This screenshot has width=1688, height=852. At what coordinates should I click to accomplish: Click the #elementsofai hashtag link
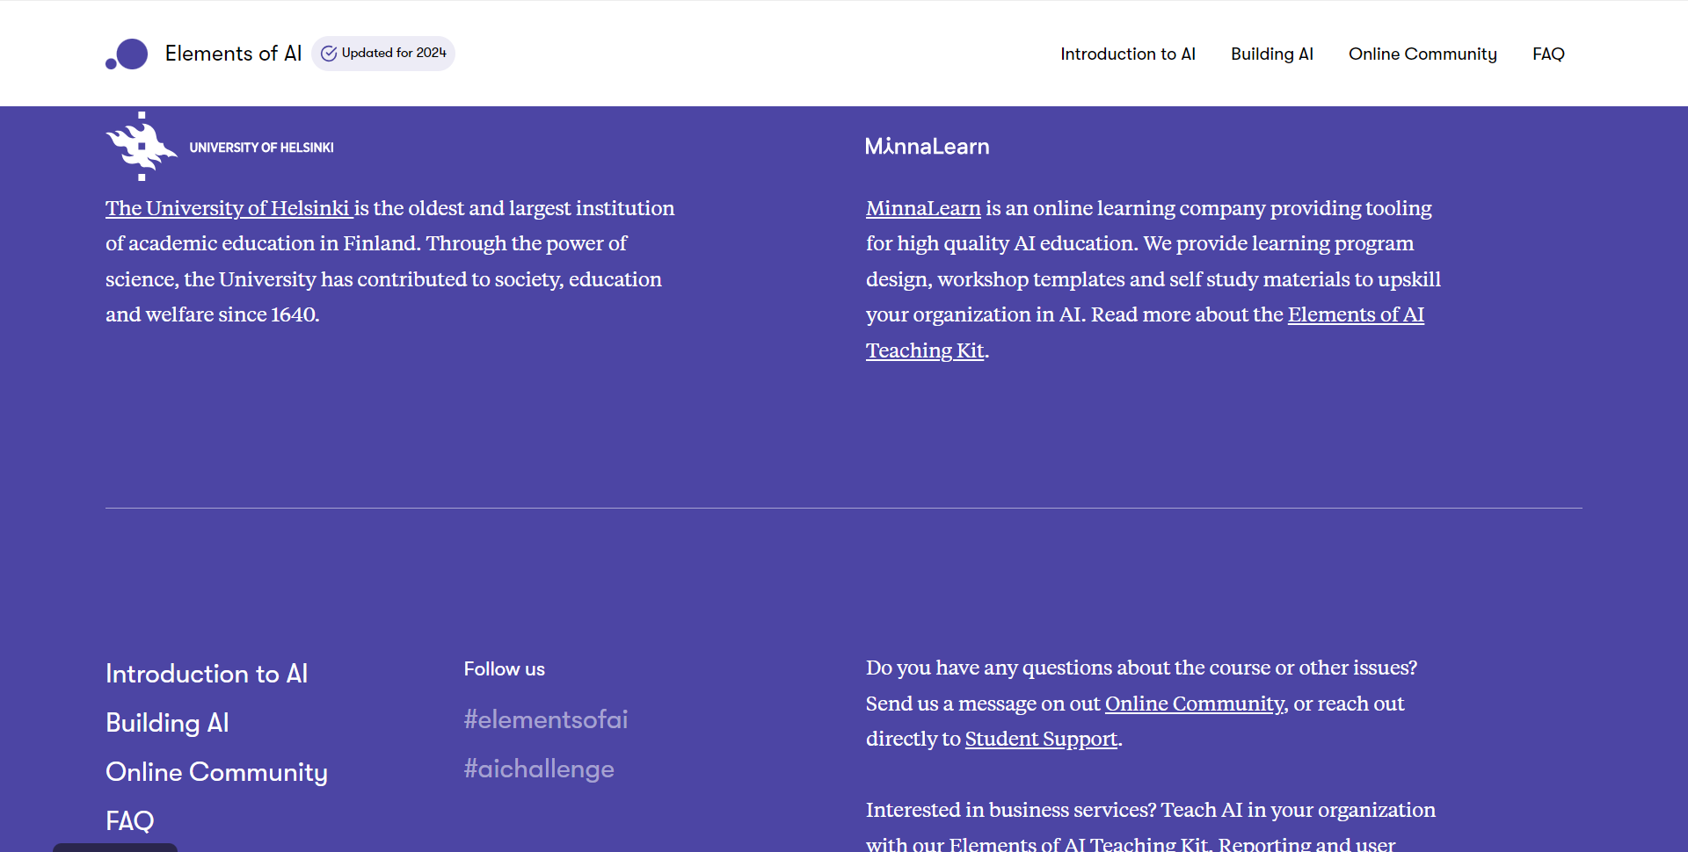(x=546, y=719)
